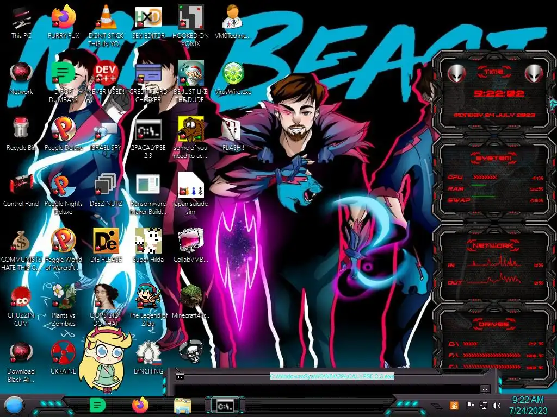Select the NEVER USED! Dev-C++ icon

[x=106, y=79]
